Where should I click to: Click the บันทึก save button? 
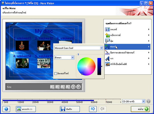pos(70,109)
